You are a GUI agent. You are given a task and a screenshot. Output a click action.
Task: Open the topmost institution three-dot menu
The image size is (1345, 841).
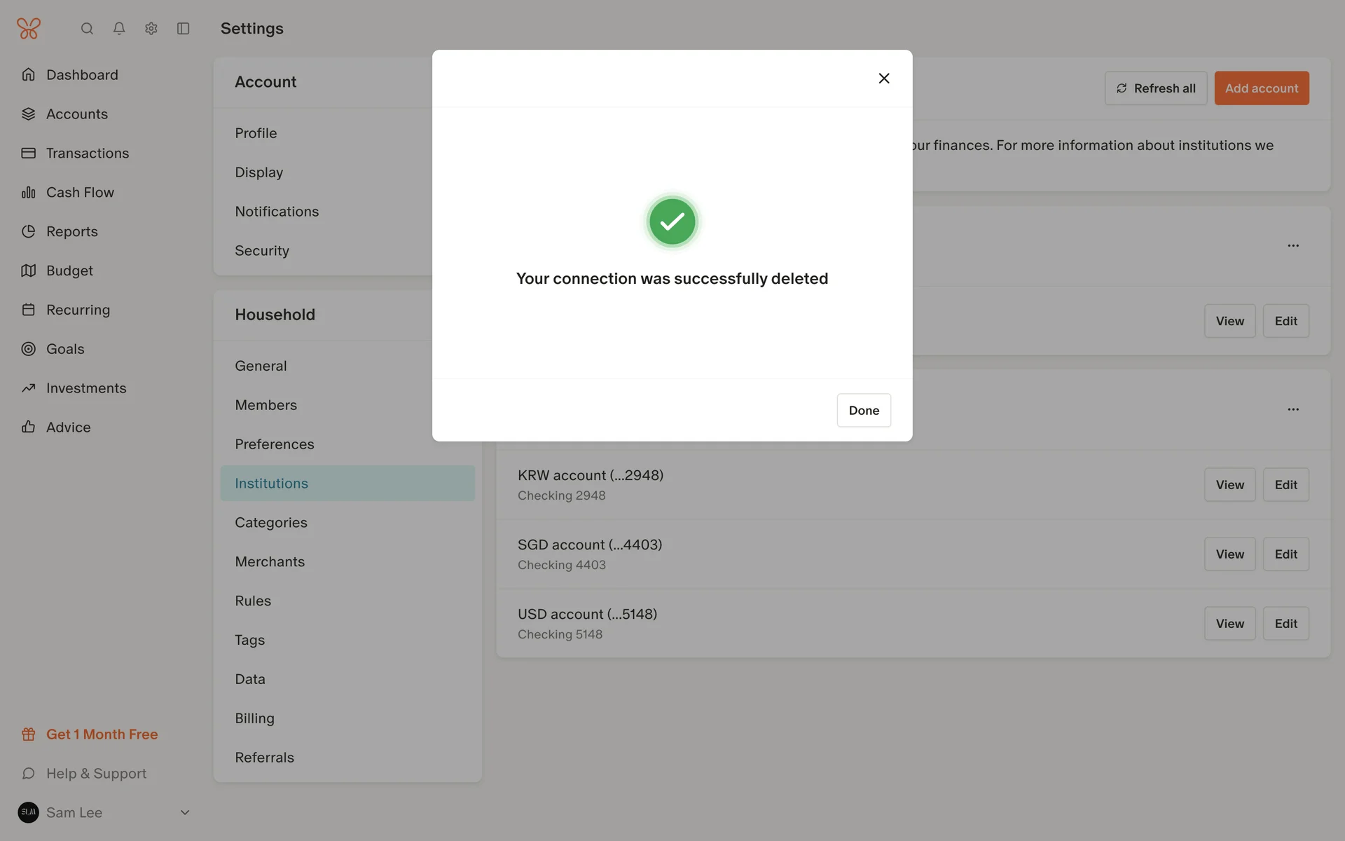tap(1293, 246)
